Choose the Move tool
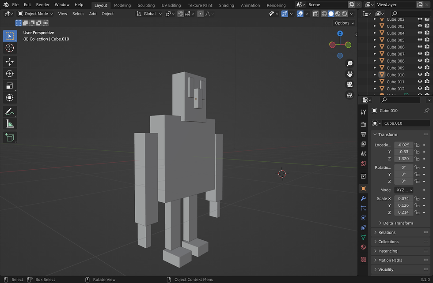The width and height of the screenshot is (433, 283). click(x=10, y=61)
